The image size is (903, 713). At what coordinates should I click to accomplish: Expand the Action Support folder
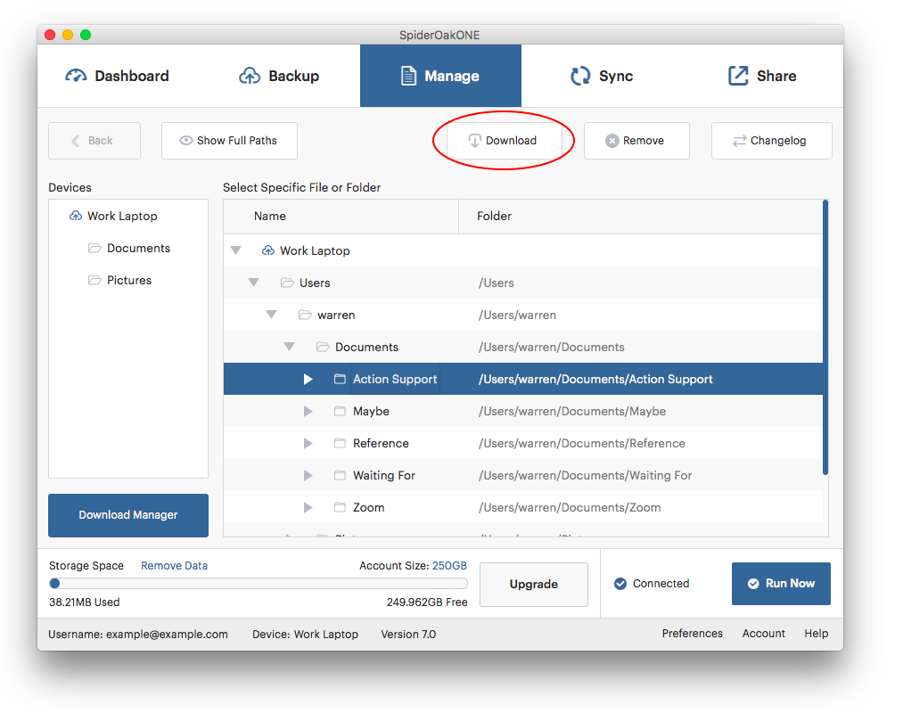[x=308, y=379]
